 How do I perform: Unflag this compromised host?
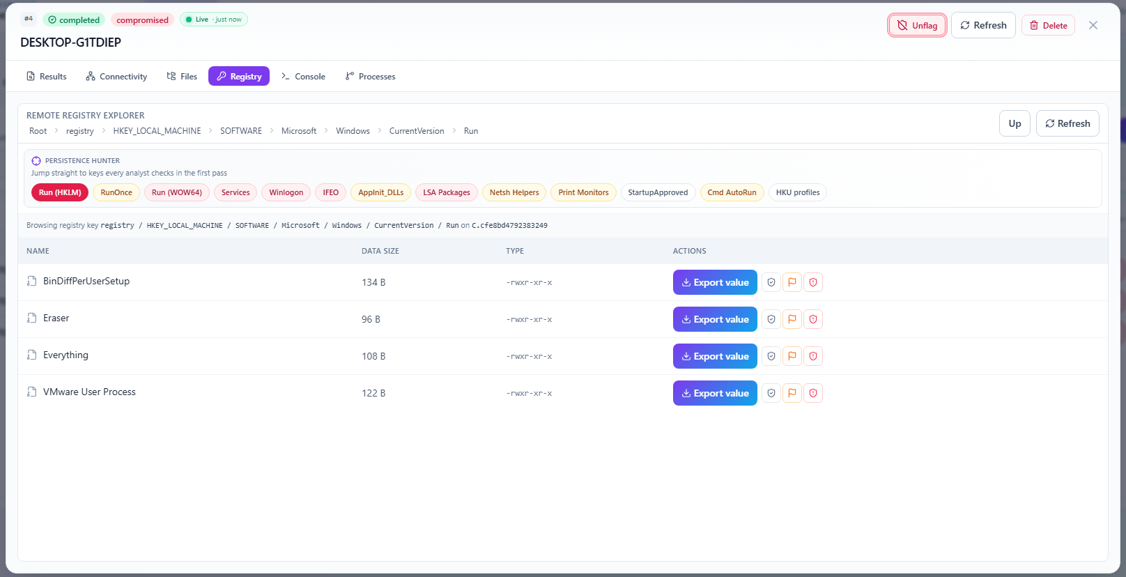click(x=917, y=25)
